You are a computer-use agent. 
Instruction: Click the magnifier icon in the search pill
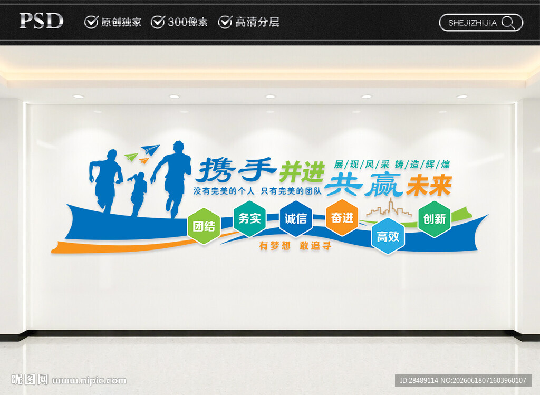(x=508, y=23)
